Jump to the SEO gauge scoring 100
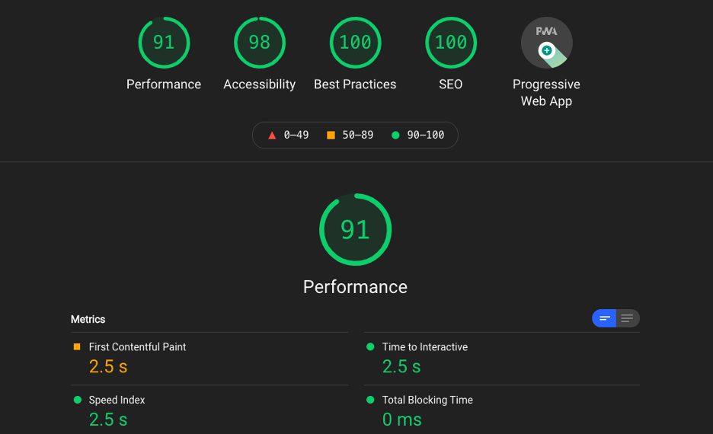The height and width of the screenshot is (434, 713). coord(451,43)
